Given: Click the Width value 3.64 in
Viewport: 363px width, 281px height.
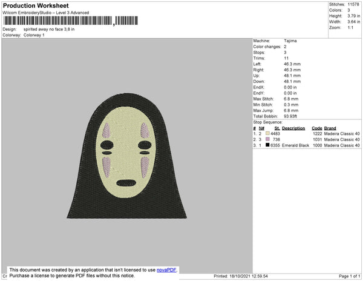Looking at the screenshot, I should pos(354,22).
